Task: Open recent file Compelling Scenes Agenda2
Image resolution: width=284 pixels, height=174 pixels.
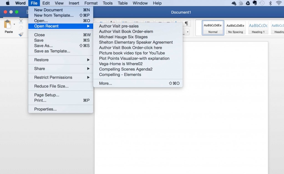Action: click(138, 69)
